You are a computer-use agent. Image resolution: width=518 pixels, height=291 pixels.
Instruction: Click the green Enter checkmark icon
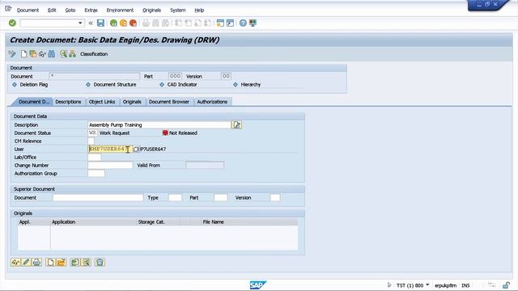[12, 23]
